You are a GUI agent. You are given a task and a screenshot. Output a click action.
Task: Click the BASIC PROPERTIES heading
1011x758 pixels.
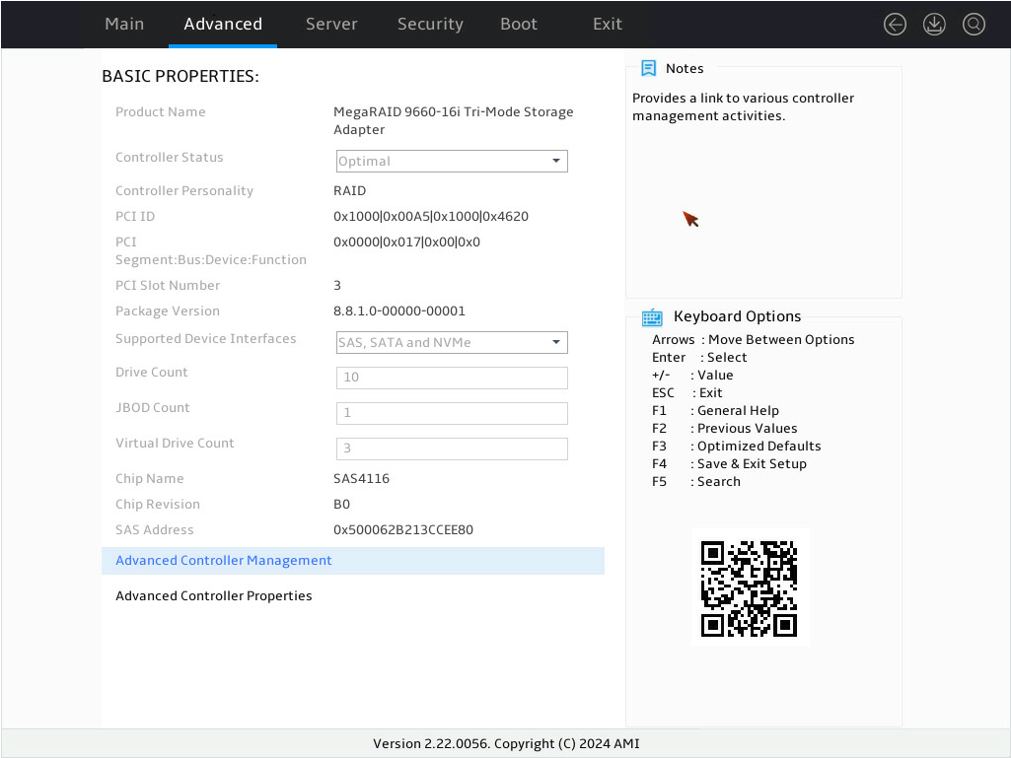coord(181,76)
